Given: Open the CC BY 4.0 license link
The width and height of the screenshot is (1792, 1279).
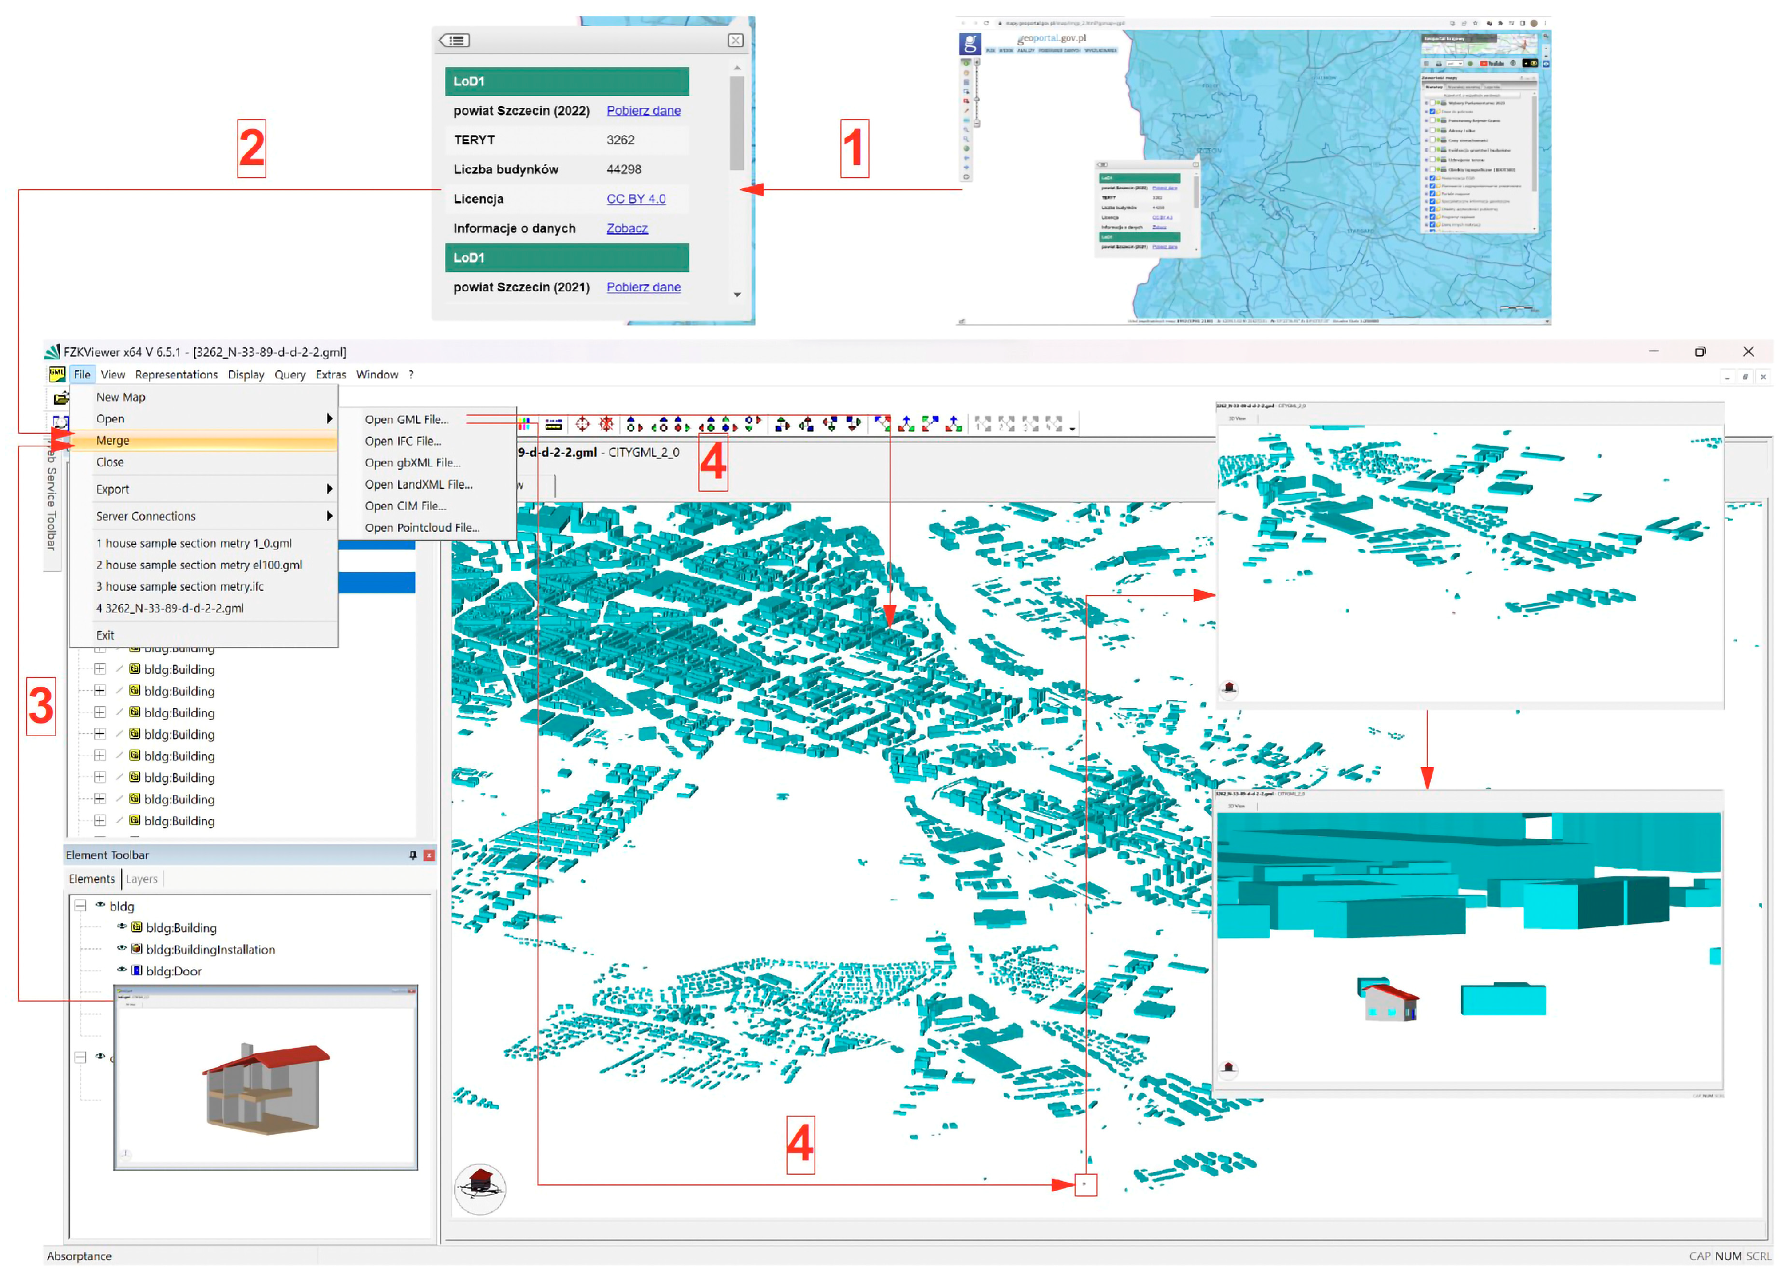Looking at the screenshot, I should 635,198.
